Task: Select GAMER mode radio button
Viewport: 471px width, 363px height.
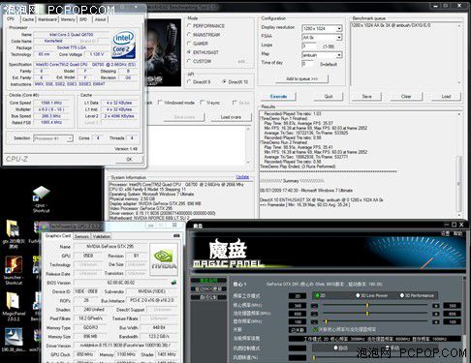Action: click(x=189, y=44)
